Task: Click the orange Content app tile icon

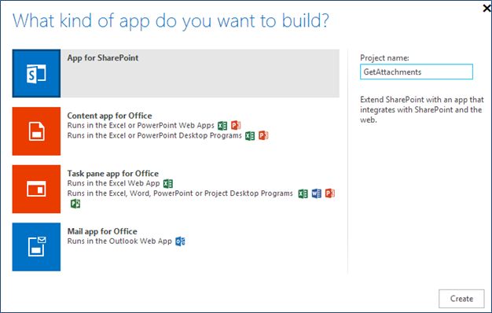Action: [x=36, y=131]
